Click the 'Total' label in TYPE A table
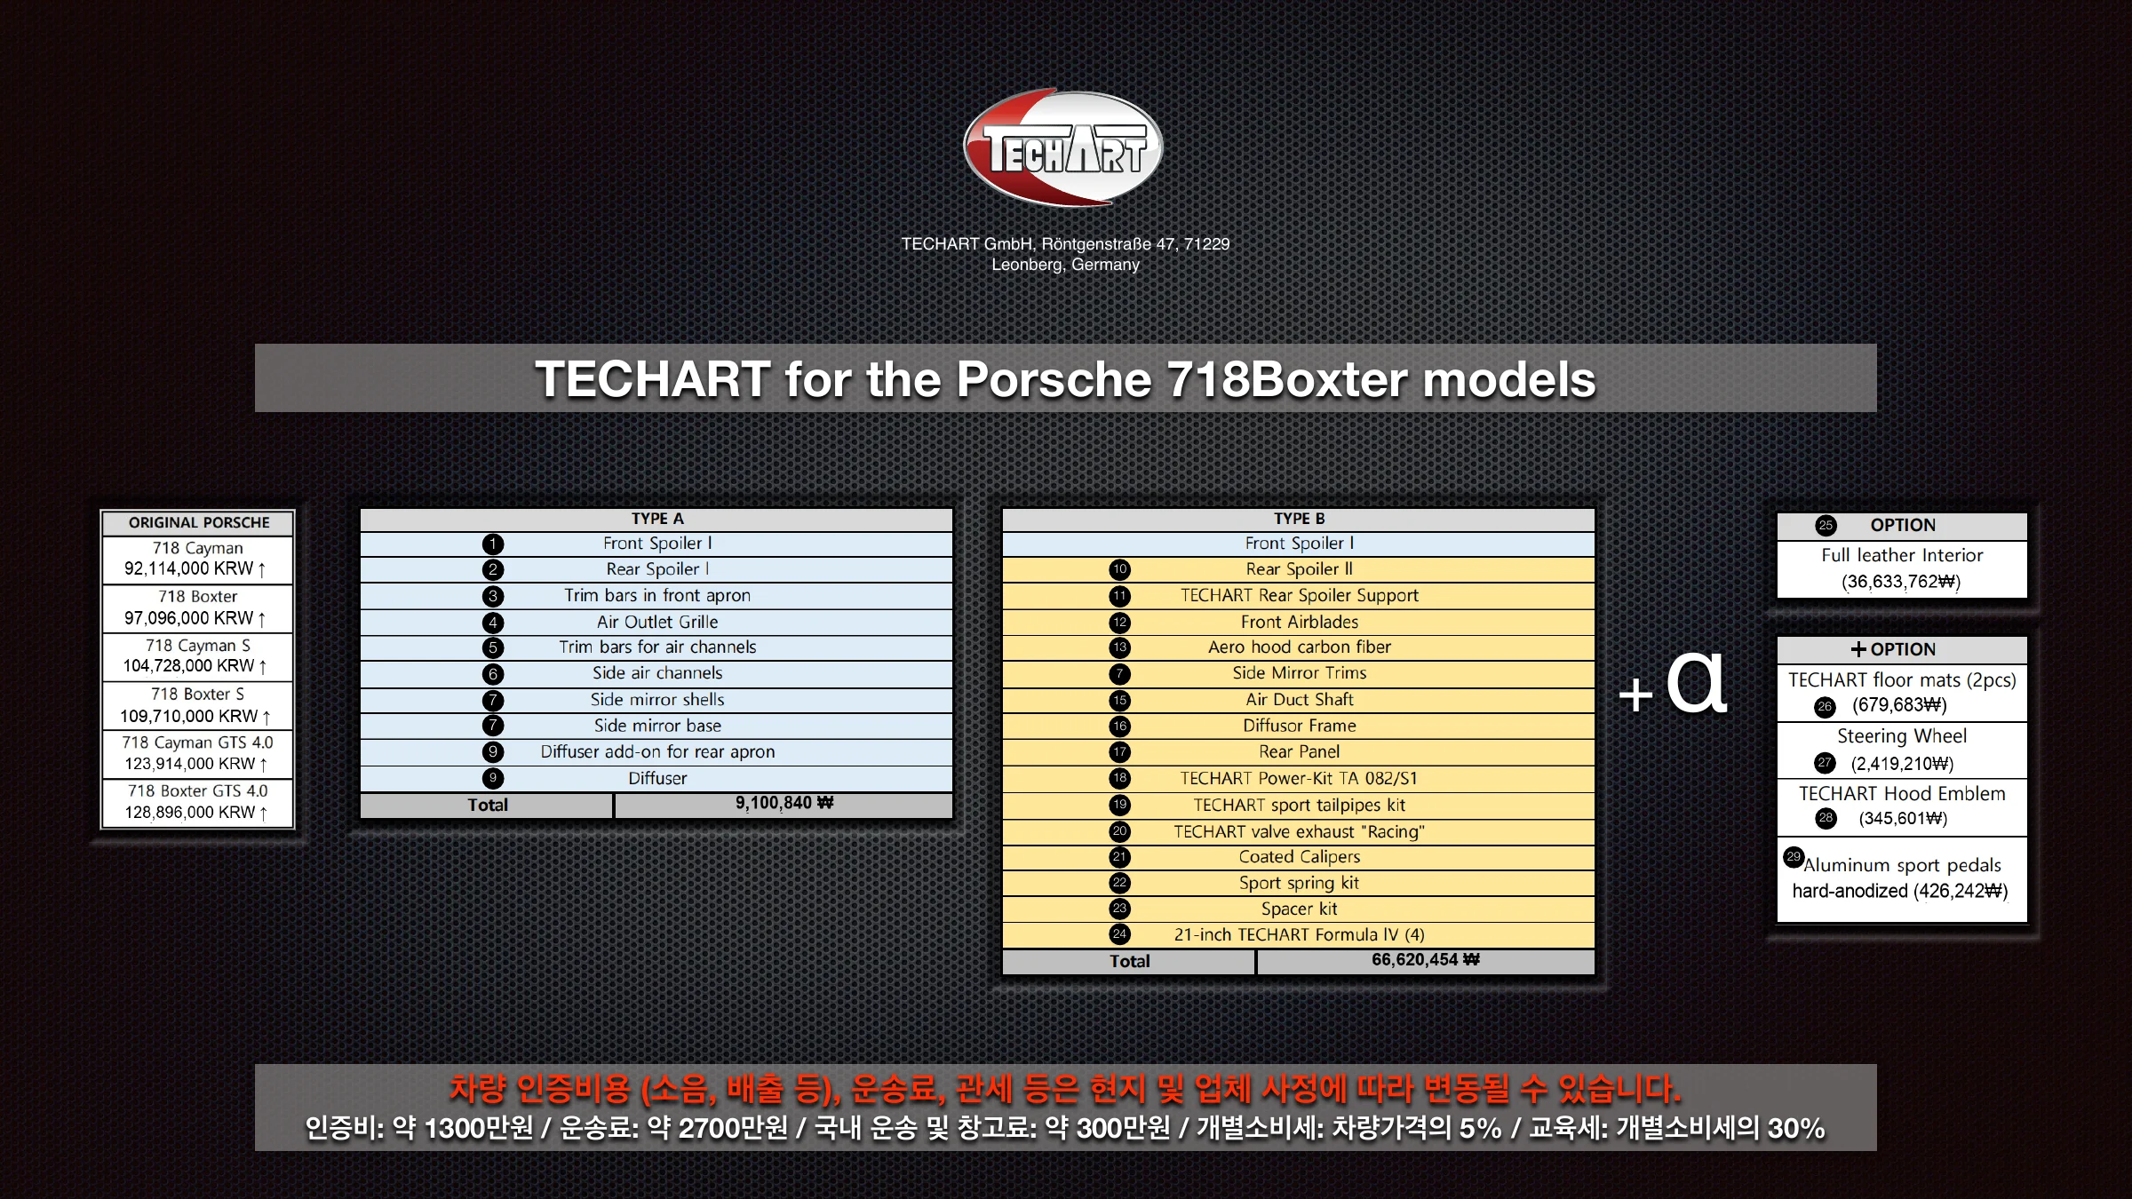This screenshot has height=1199, width=2132. point(488,805)
